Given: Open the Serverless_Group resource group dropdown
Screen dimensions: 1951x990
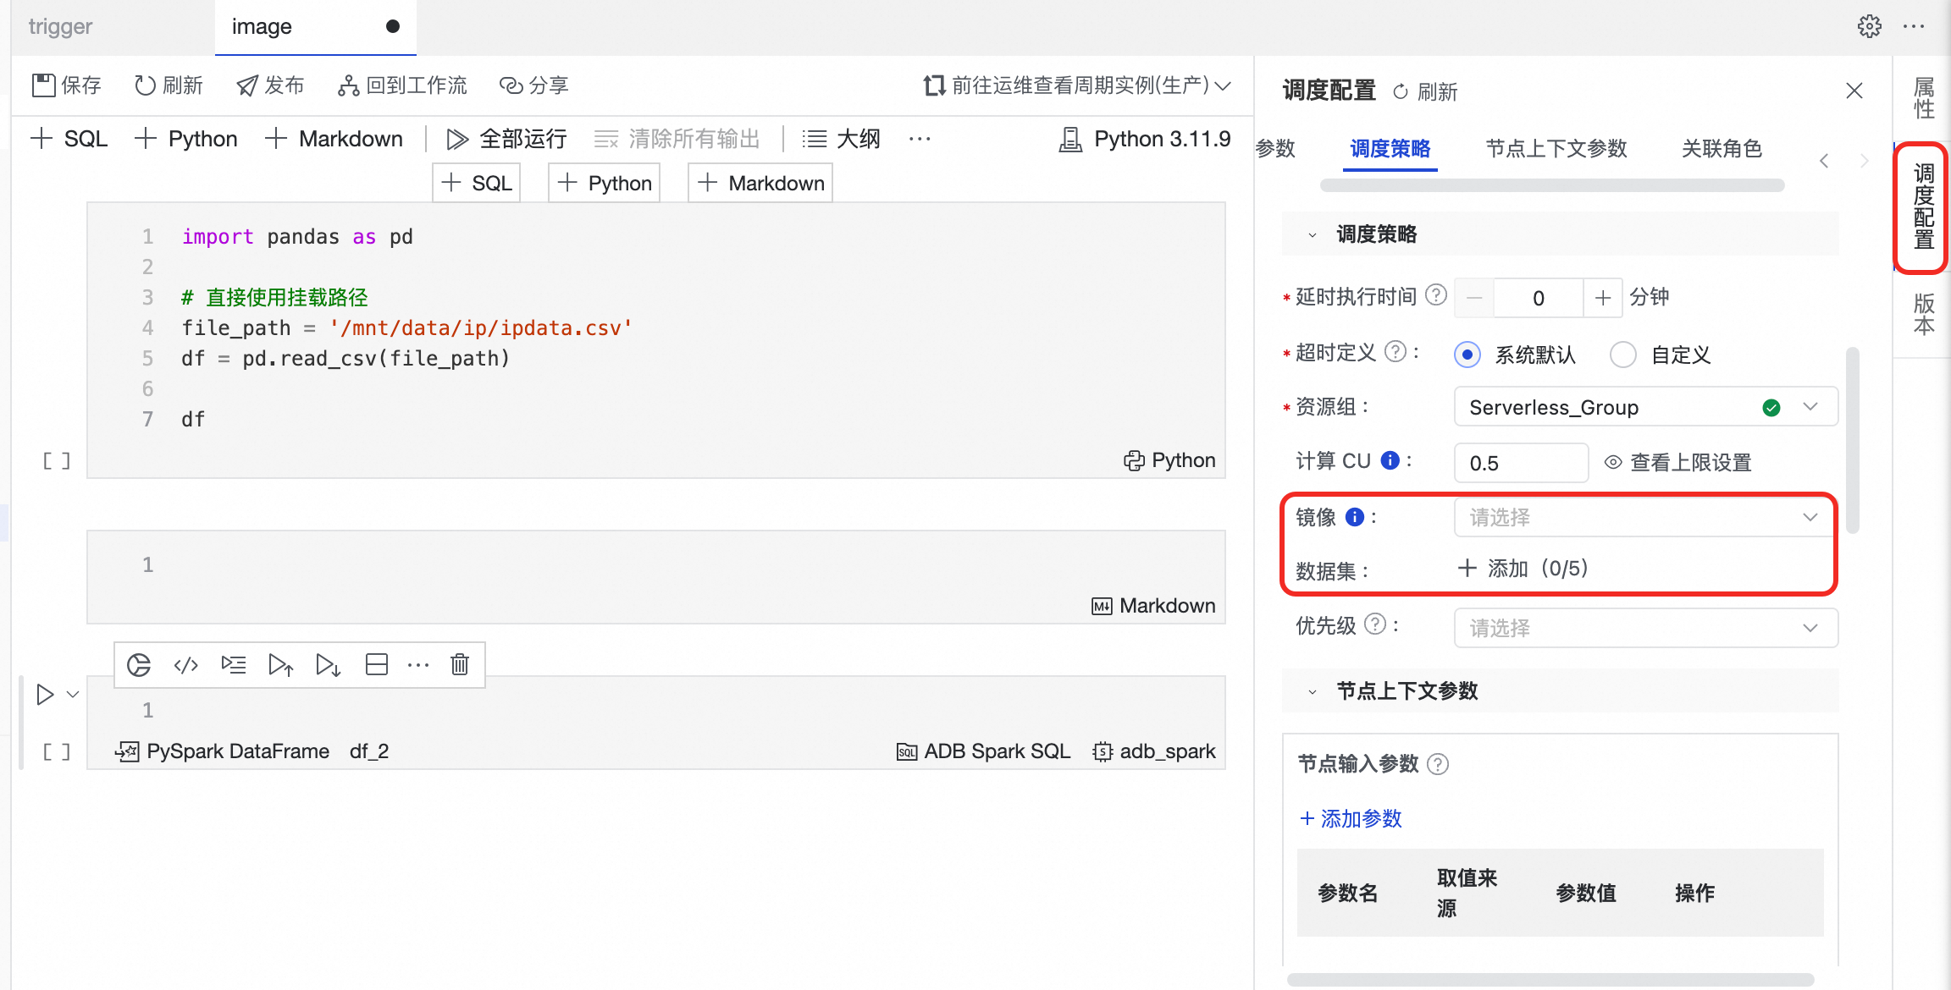Looking at the screenshot, I should pyautogui.click(x=1644, y=408).
